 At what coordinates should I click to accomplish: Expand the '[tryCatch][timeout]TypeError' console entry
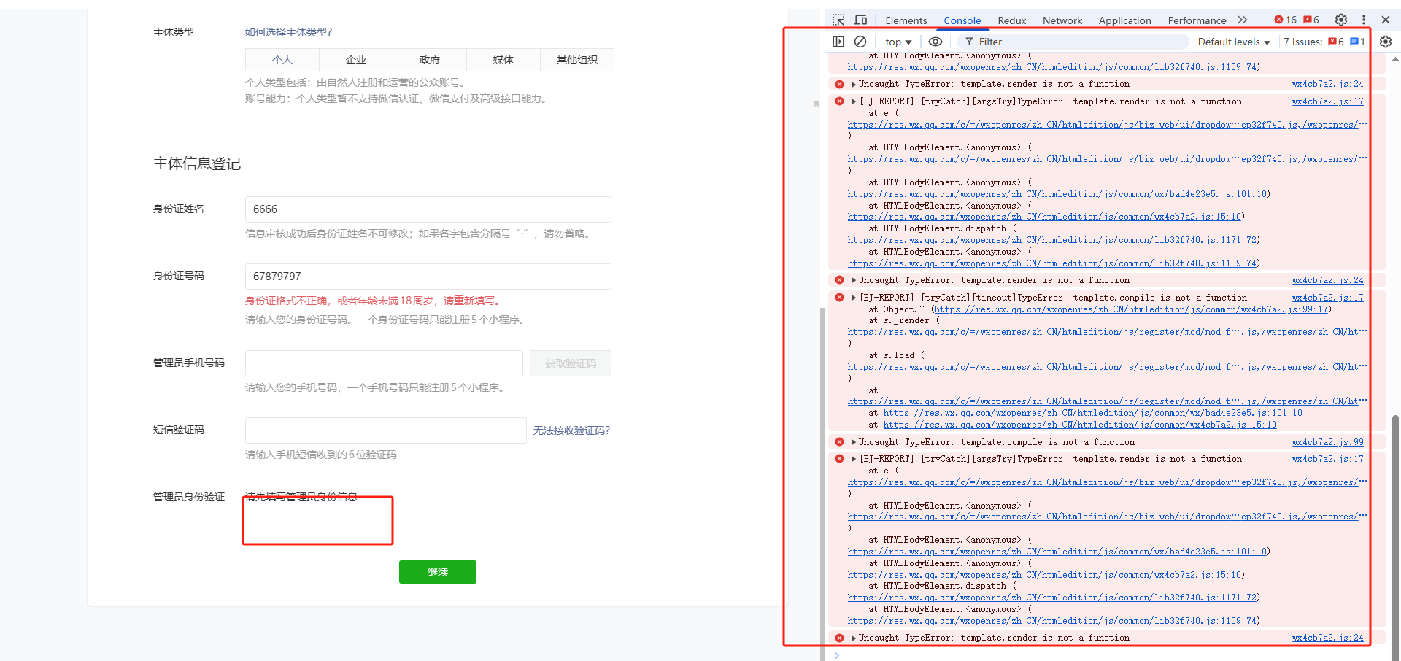(853, 298)
